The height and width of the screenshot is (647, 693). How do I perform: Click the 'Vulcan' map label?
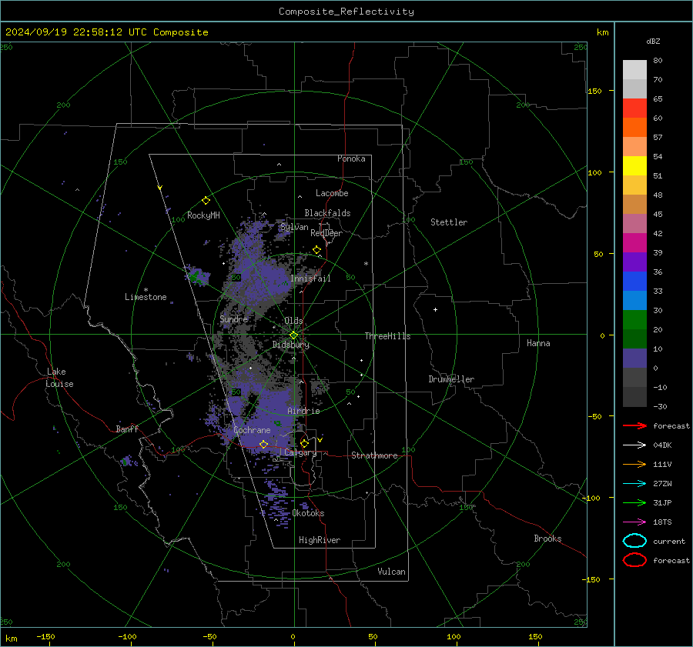[x=392, y=572]
